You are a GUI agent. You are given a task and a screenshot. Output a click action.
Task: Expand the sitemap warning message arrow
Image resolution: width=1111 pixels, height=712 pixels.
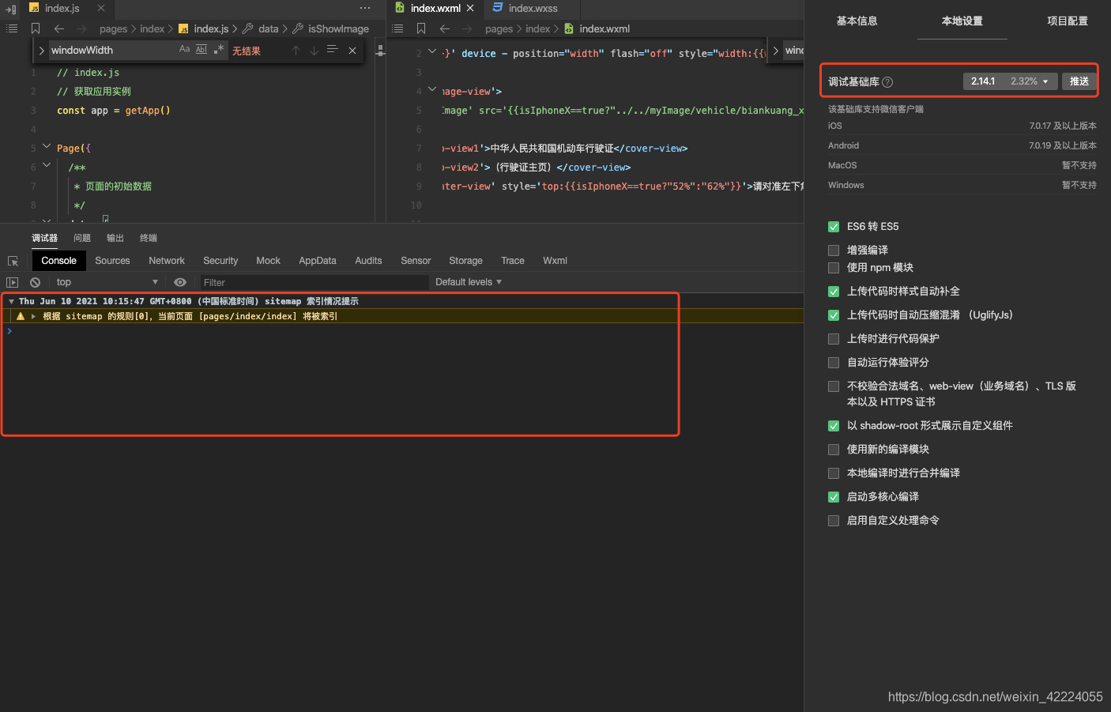pos(33,316)
